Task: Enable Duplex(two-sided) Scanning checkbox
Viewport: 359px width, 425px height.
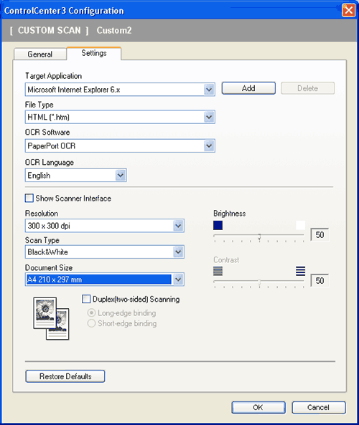Action: point(86,299)
